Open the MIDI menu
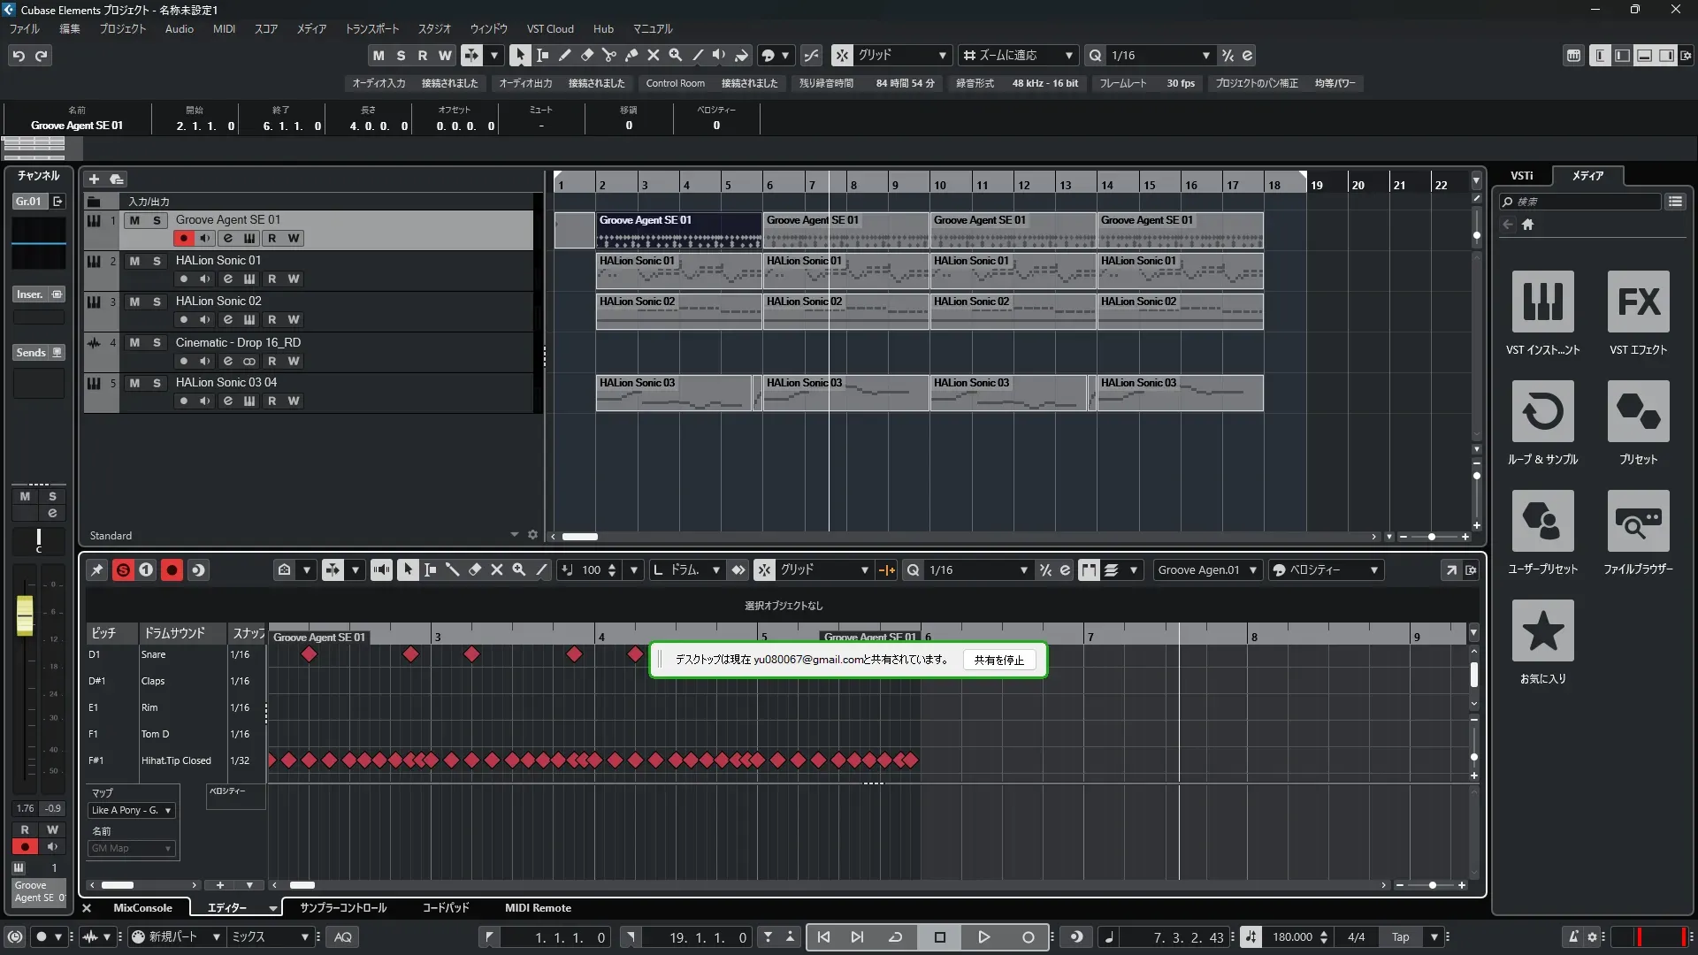Screen dimensions: 1698x955 [x=224, y=28]
